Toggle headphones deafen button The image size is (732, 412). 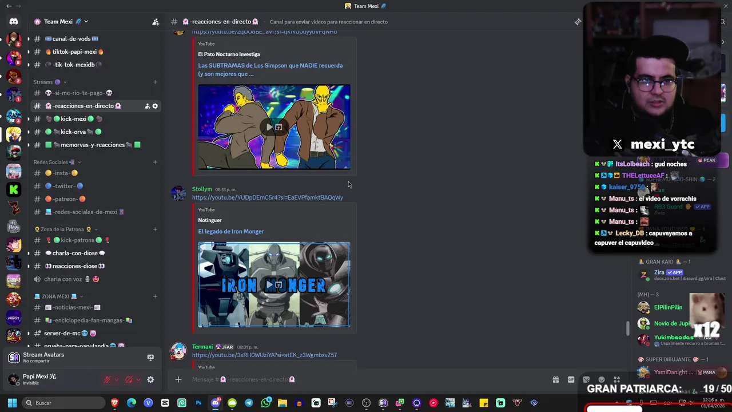click(x=129, y=379)
